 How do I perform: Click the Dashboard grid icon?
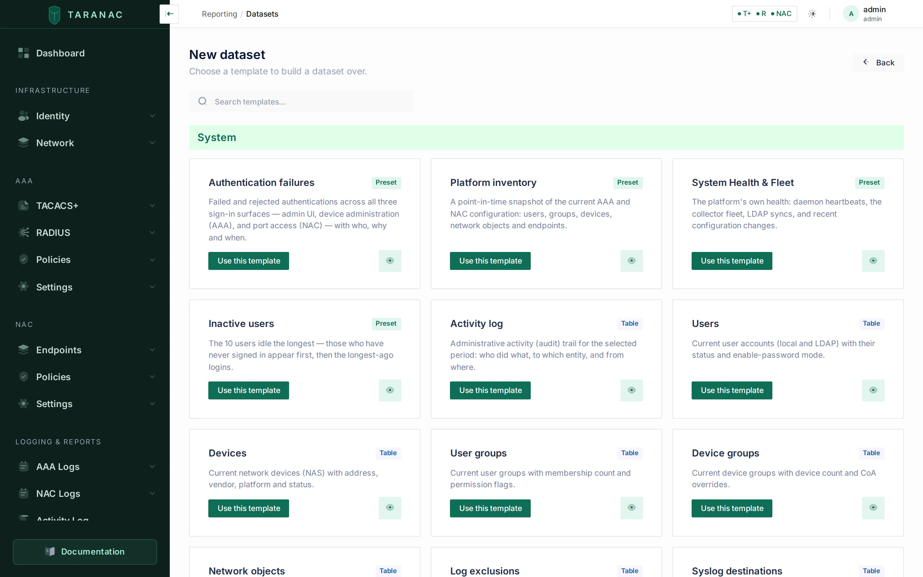coord(23,53)
